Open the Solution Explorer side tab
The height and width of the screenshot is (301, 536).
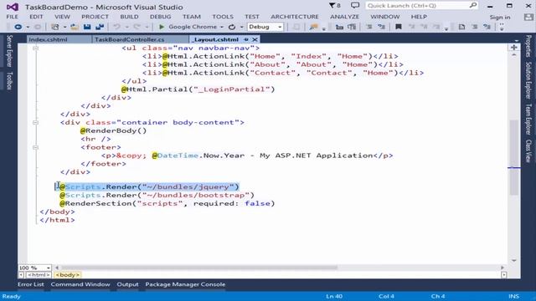528,80
